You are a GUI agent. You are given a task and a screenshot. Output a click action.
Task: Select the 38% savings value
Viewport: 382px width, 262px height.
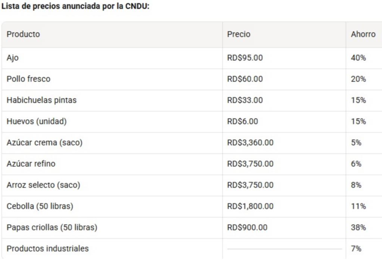pos(358,227)
